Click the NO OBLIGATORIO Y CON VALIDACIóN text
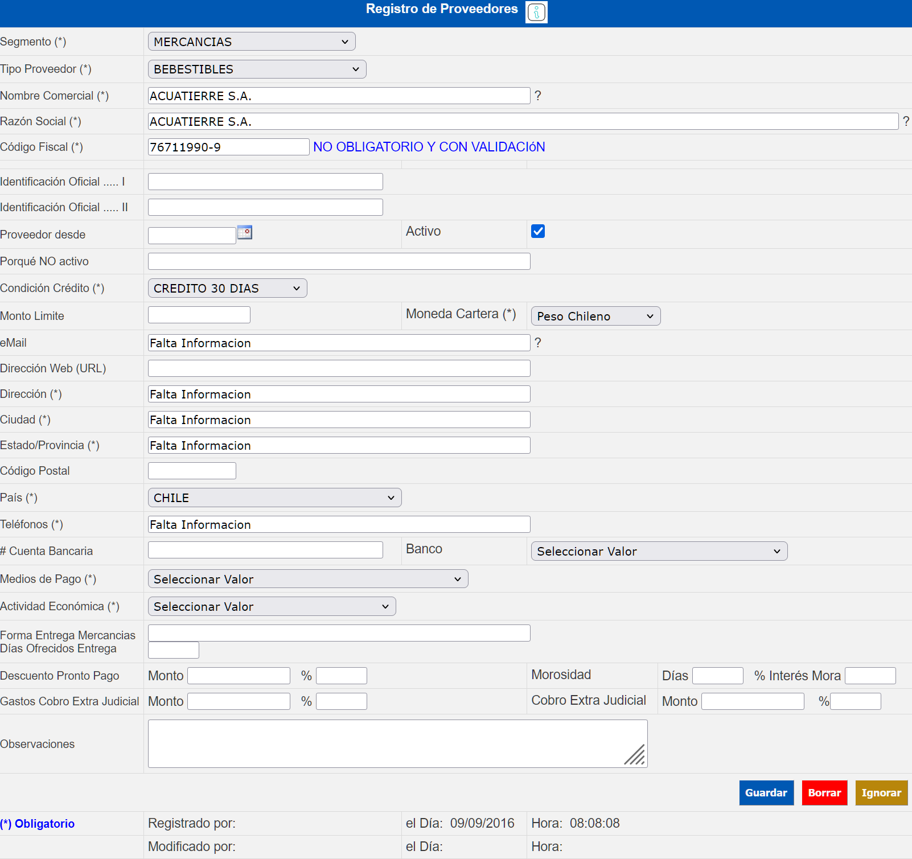This screenshot has height=859, width=912. tap(429, 147)
